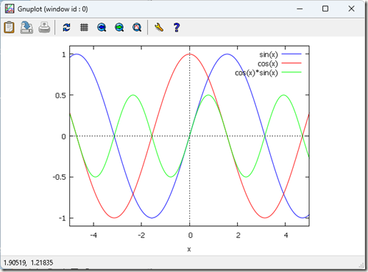
Task: Click the Gnuplot window title icon
Action: click(x=9, y=9)
